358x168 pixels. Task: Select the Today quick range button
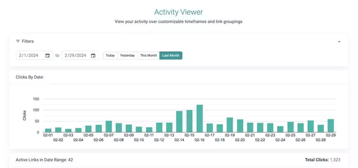(110, 55)
